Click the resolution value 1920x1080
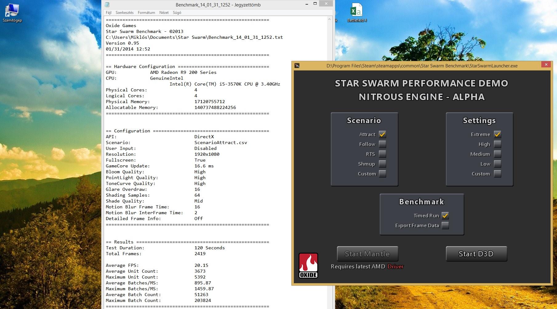Image resolution: width=557 pixels, height=309 pixels. coord(207,154)
